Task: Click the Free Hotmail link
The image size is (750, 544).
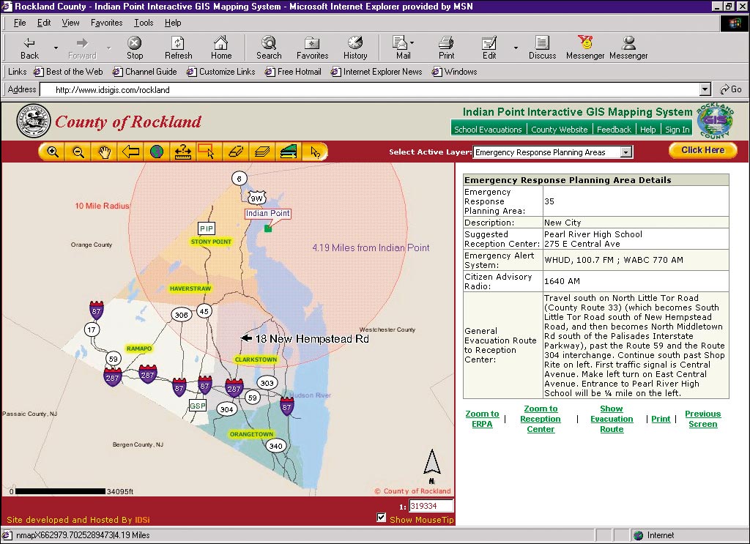Action: pyautogui.click(x=293, y=72)
